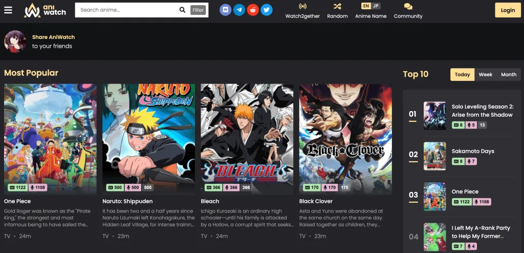Click Solo Leveling episode total badge 13
The height and width of the screenshot is (253, 524).
(x=482, y=125)
